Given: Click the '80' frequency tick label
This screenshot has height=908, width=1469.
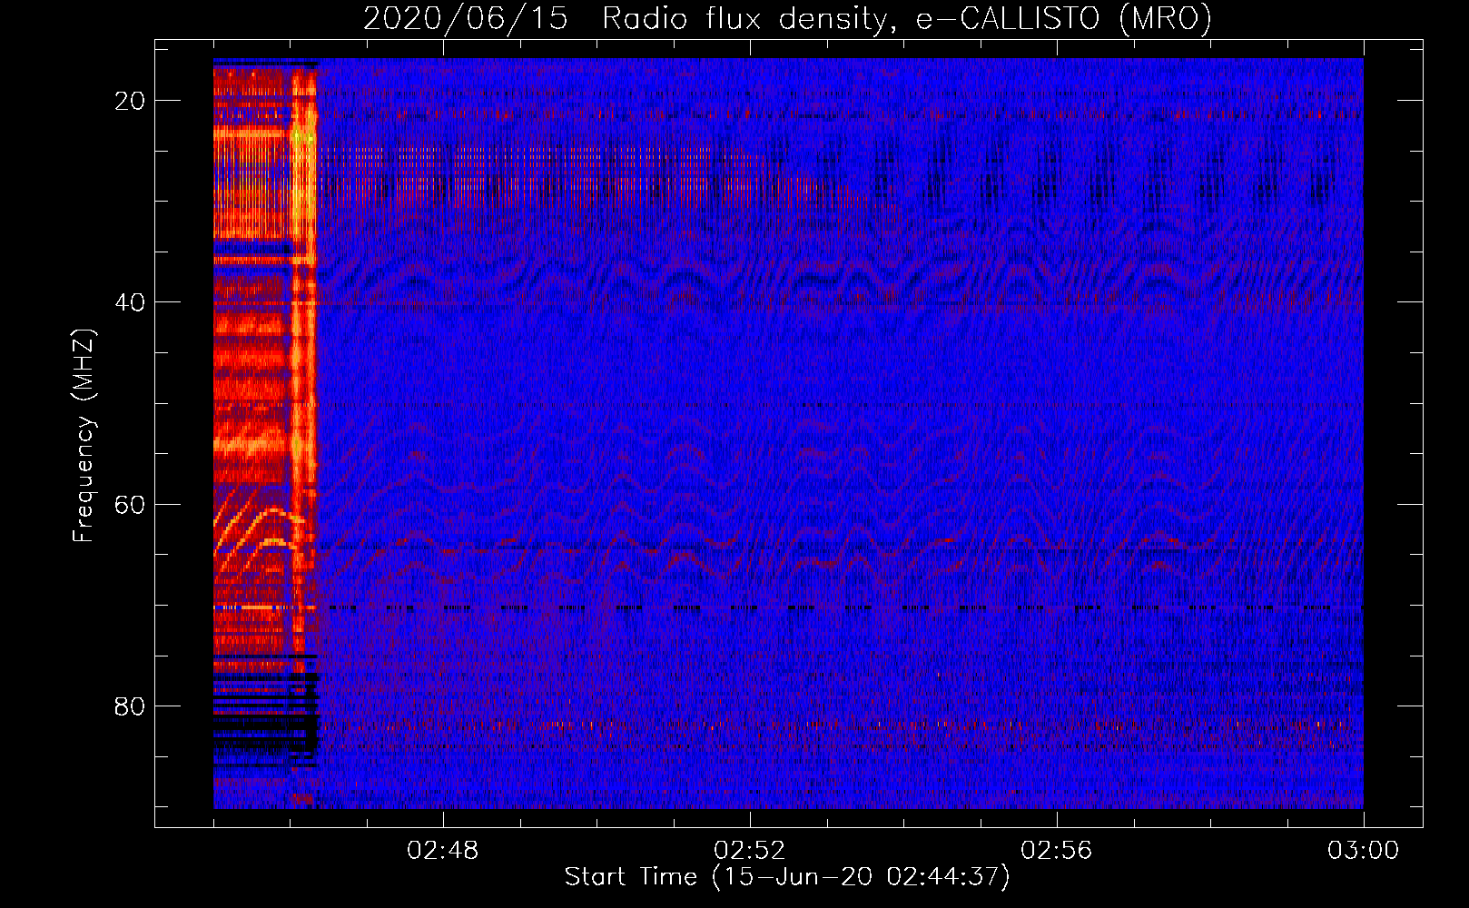Looking at the screenshot, I should (130, 706).
